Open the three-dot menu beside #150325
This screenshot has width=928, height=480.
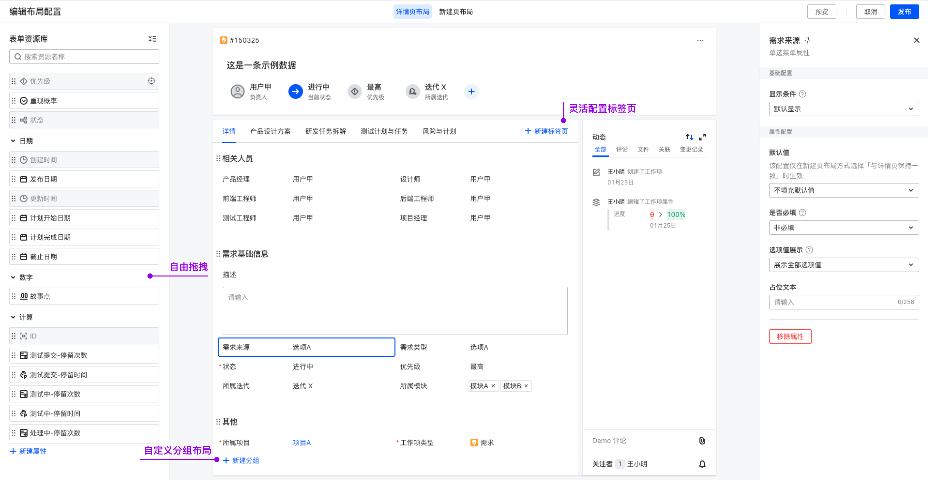click(700, 40)
